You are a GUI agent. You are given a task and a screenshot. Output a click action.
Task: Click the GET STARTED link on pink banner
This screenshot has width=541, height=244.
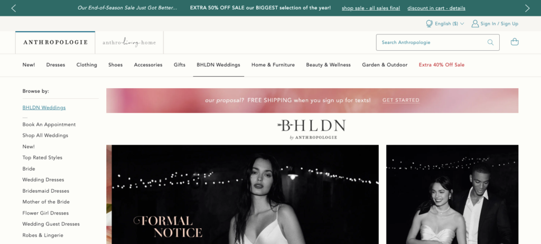401,100
